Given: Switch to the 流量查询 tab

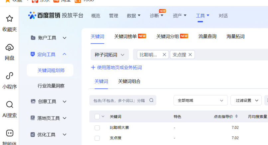Looking at the screenshot, I should click(207, 36).
